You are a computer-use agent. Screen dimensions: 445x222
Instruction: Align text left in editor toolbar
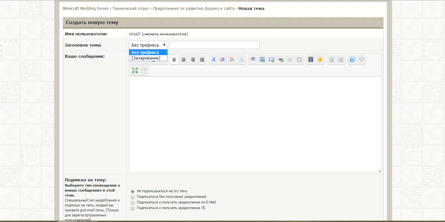click(174, 60)
